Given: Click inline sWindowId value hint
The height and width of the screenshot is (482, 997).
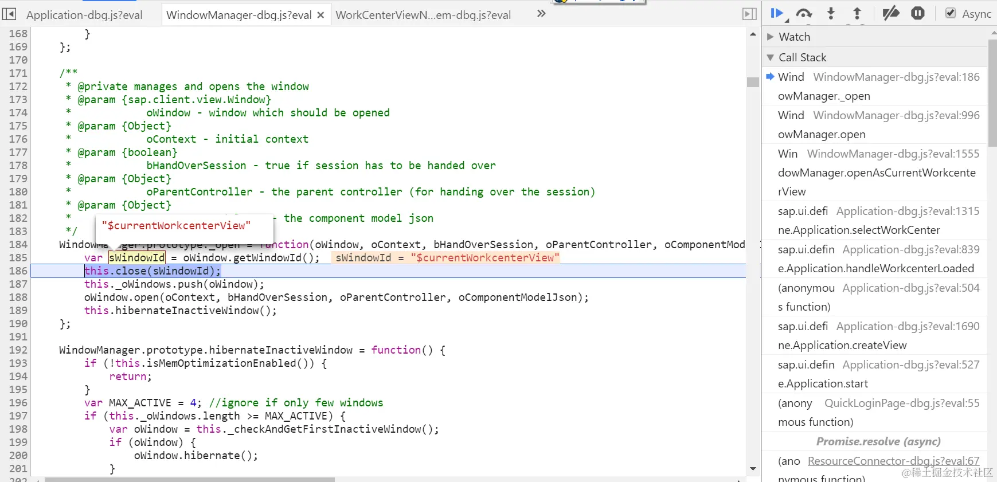Looking at the screenshot, I should pos(445,257).
